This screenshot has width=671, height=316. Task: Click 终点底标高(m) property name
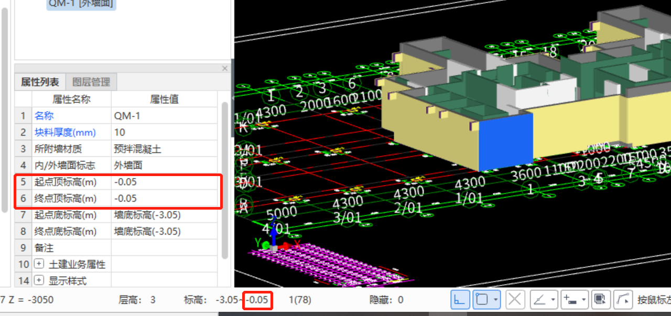(x=66, y=231)
